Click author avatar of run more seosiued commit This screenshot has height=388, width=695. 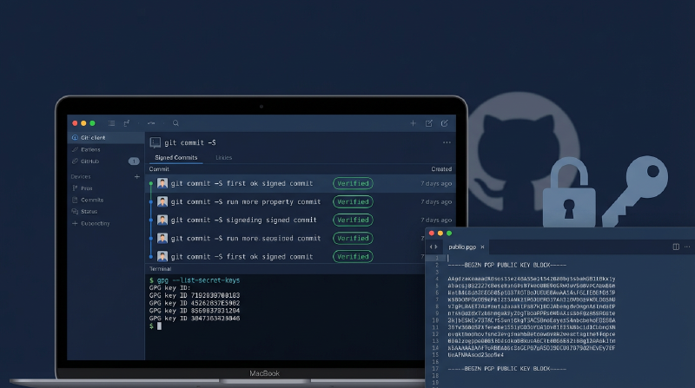tap(162, 239)
